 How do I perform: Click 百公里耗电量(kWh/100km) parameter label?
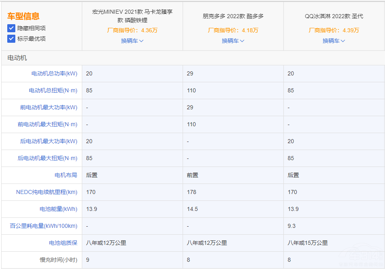click(x=44, y=226)
